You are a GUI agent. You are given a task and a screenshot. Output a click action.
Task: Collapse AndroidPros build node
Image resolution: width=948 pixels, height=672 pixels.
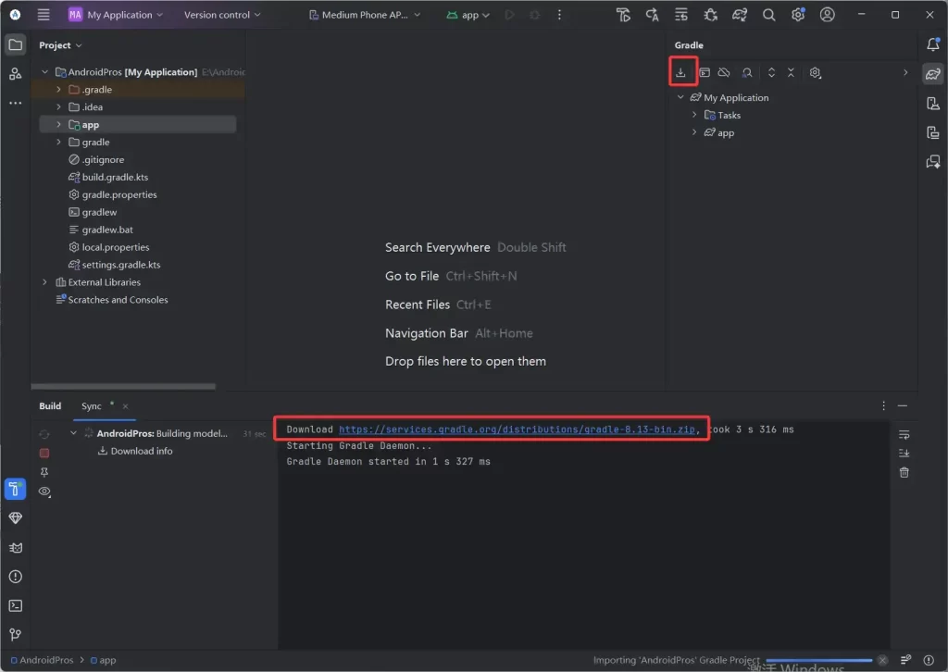coord(73,432)
